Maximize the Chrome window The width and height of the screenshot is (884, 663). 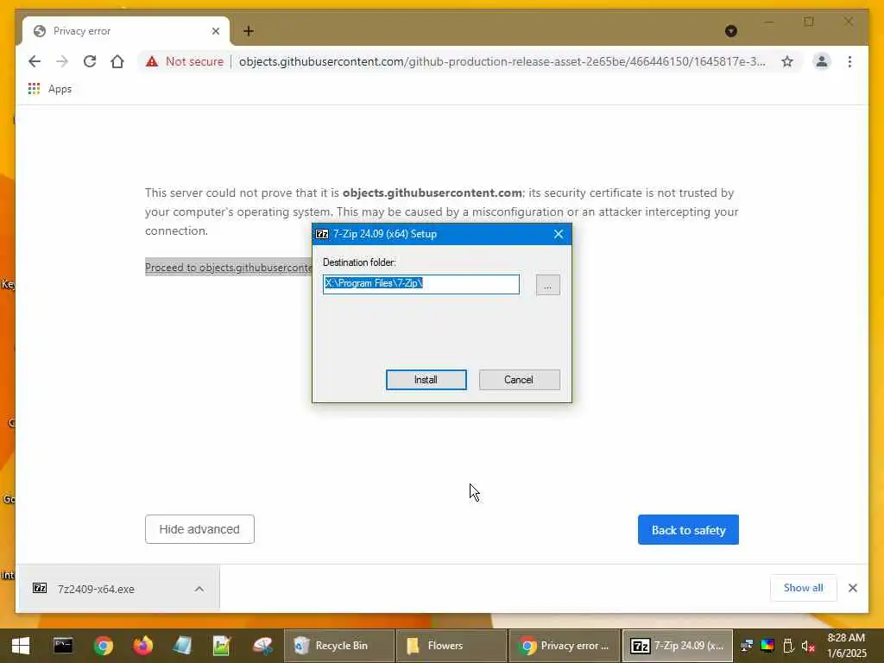point(809,22)
